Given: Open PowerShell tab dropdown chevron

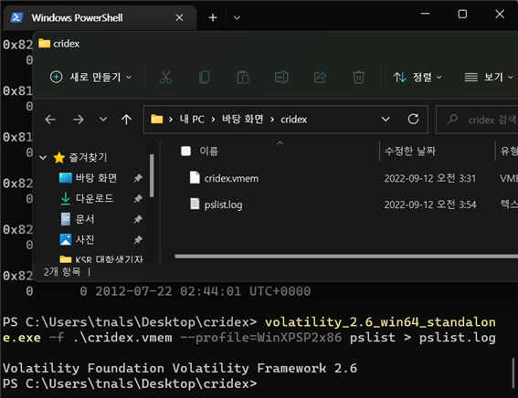Looking at the screenshot, I should [x=237, y=18].
